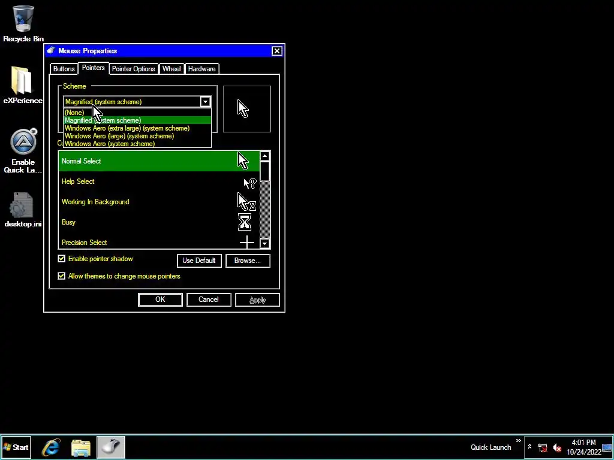Switch to the Pointers tab
614x460 pixels.
pyautogui.click(x=93, y=68)
